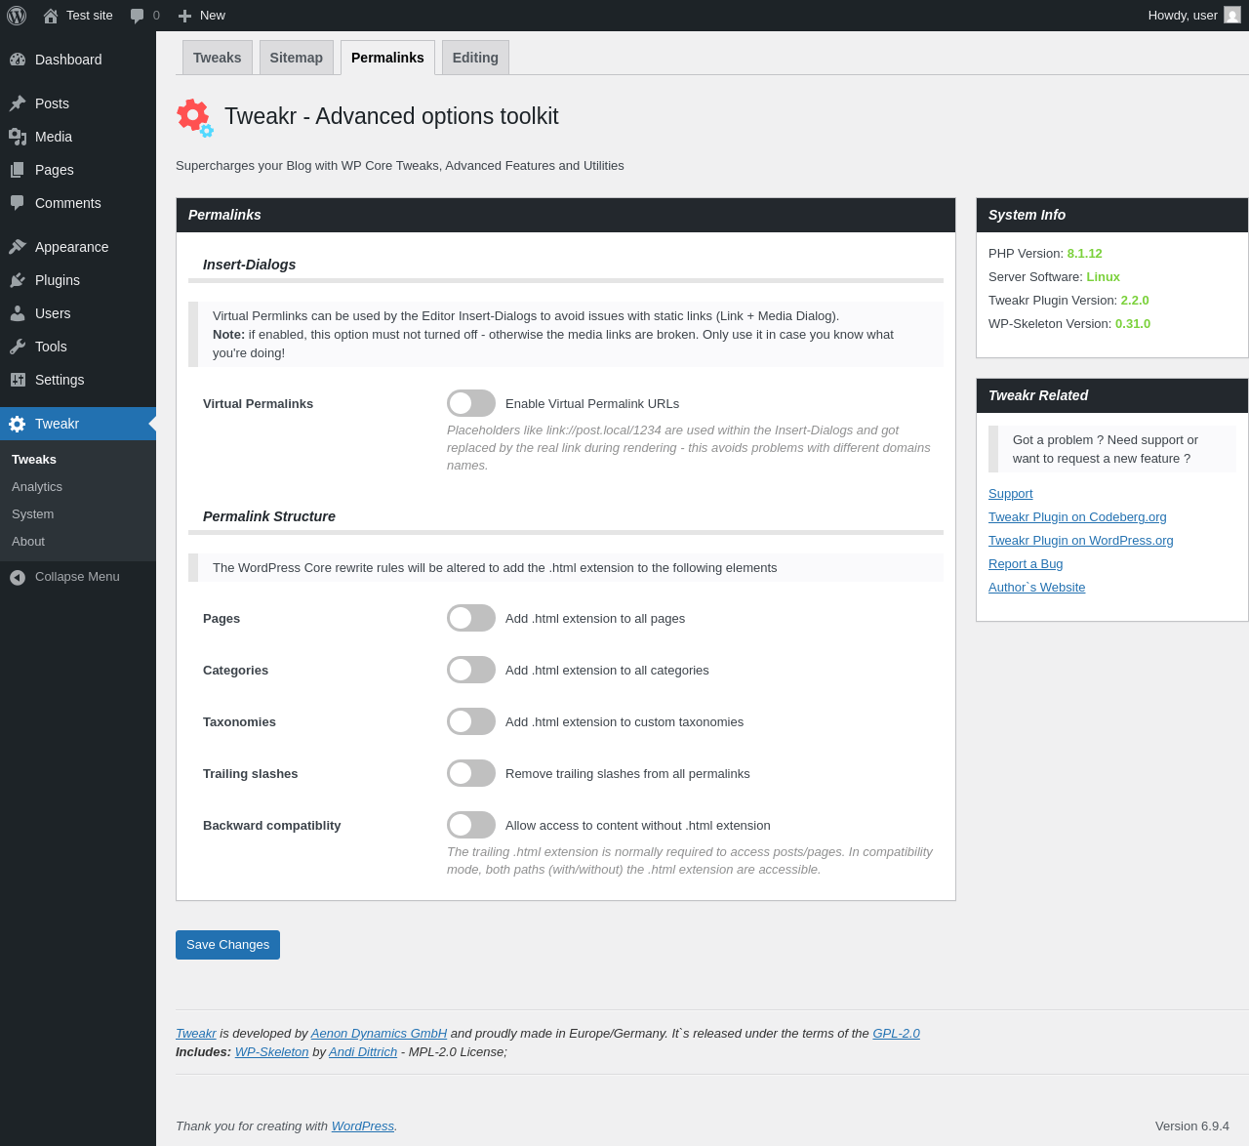
Task: Click the user avatar icon
Action: (x=1232, y=16)
